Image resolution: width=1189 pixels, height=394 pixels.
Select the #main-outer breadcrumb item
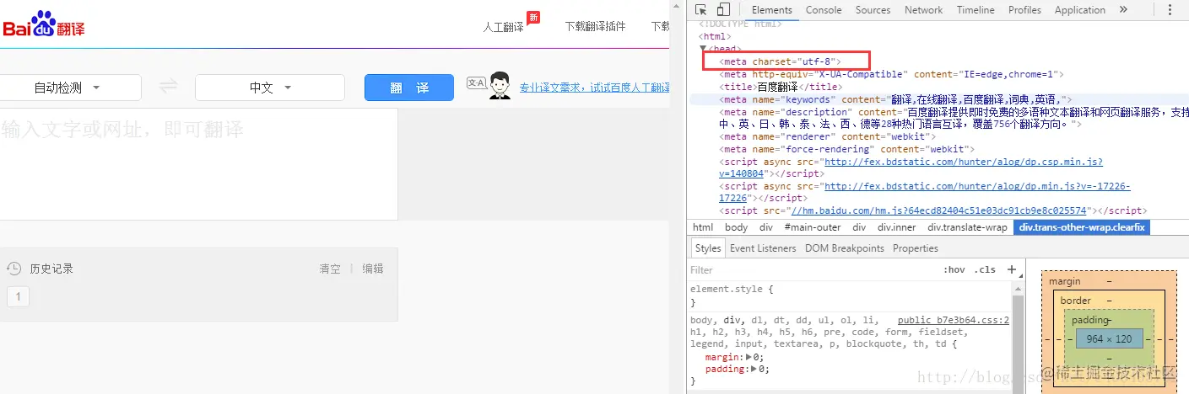(x=812, y=227)
